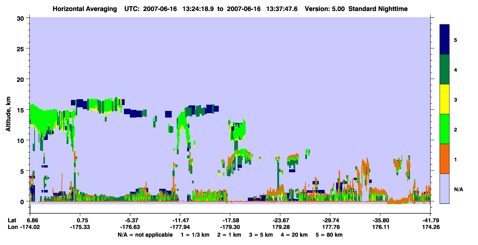Click latitude value -35.80
Viewport: 478px width, 245px height.
point(380,221)
